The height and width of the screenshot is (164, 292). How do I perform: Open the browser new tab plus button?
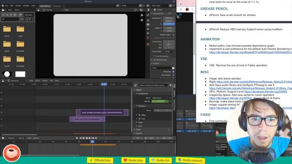point(181,4)
